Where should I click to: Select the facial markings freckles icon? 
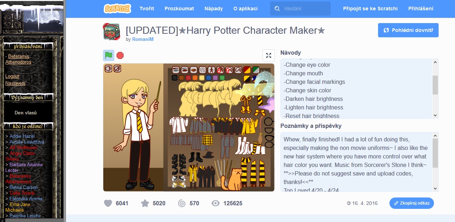coord(202,70)
